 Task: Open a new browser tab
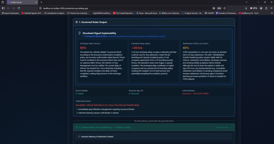click(41, 2)
